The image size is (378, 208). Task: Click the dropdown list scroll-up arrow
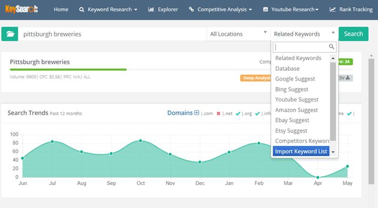333,58
